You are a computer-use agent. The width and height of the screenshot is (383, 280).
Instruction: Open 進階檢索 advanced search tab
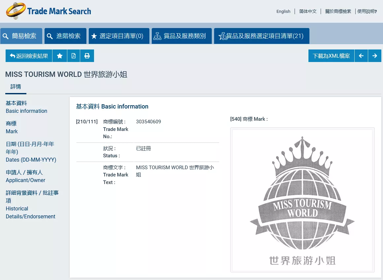65,36
